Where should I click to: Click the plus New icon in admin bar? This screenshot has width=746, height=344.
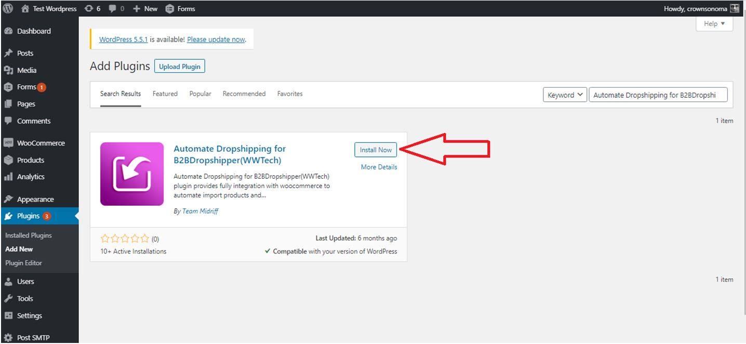click(x=137, y=8)
